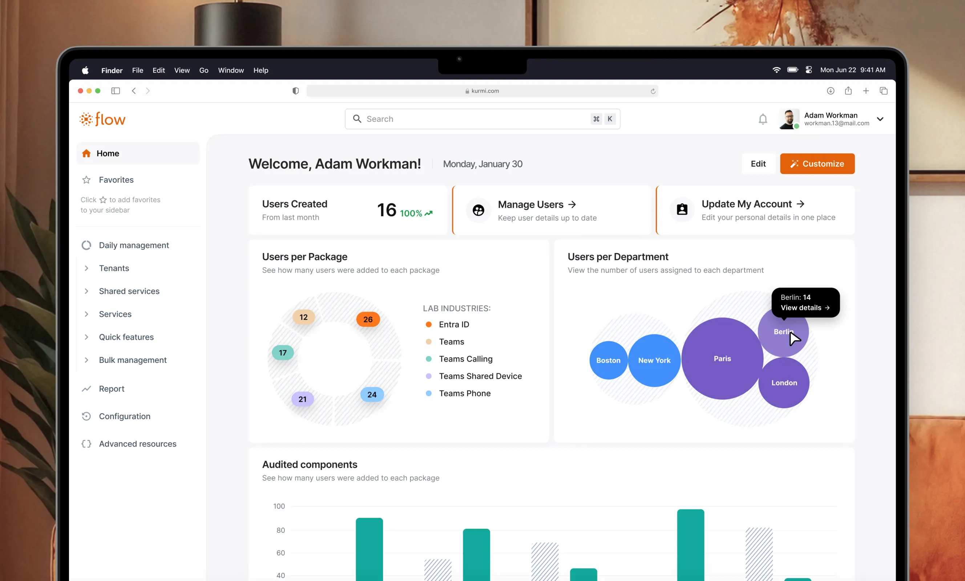This screenshot has width=965, height=581.
Task: Click the Safari sidebar toggle icon
Action: coord(115,91)
